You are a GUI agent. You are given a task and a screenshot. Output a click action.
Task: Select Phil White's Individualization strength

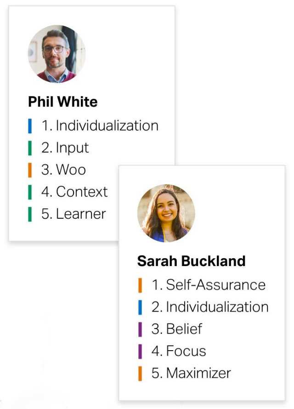point(100,125)
